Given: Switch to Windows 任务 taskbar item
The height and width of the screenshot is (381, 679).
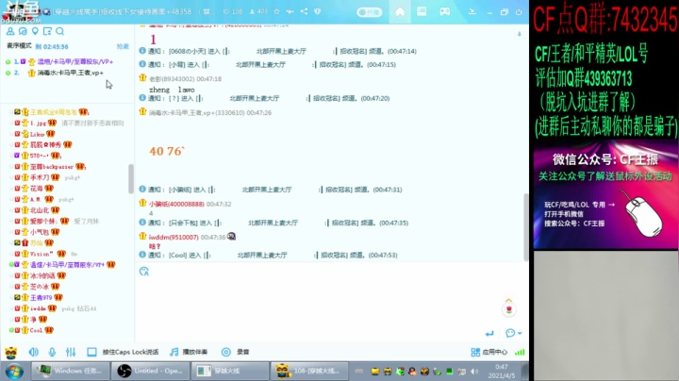Looking at the screenshot, I should click(70, 371).
